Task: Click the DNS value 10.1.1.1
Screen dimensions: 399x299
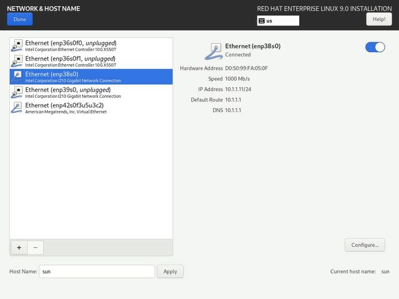Action: click(x=233, y=110)
